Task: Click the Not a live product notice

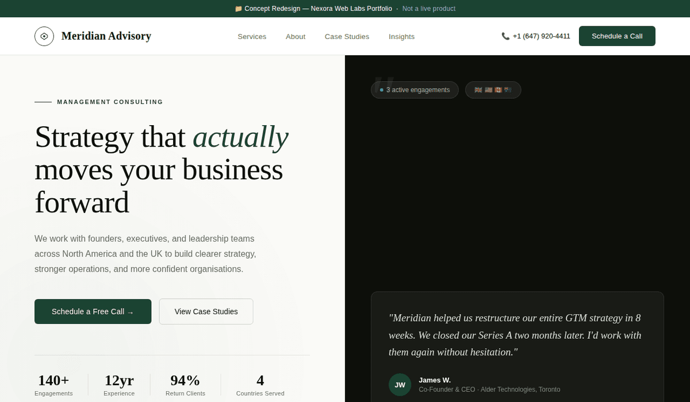Action: [429, 9]
